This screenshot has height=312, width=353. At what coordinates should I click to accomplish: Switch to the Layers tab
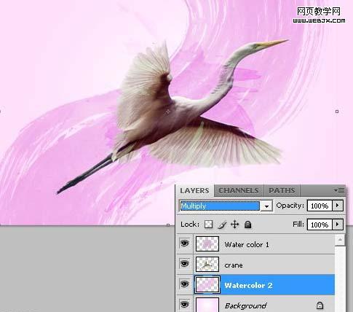click(194, 190)
